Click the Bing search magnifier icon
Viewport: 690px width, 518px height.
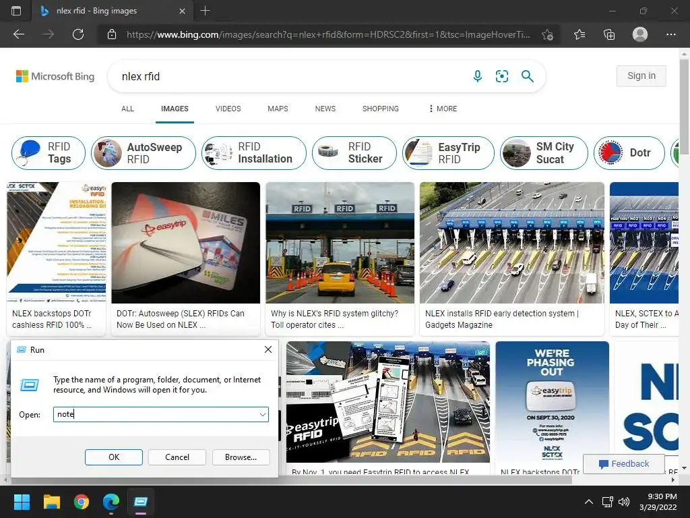[527, 76]
